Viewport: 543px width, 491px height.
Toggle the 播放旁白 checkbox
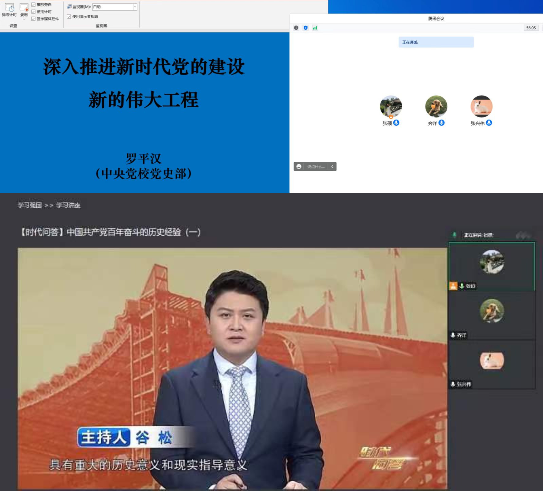pos(33,5)
